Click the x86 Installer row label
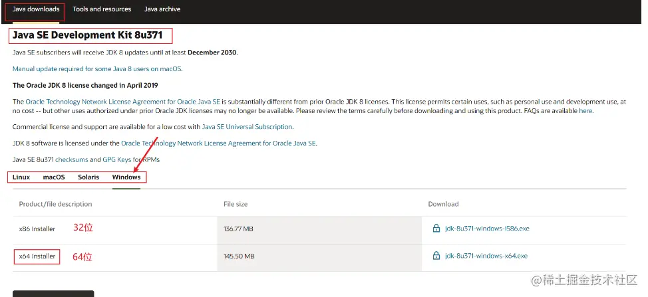 pos(37,228)
